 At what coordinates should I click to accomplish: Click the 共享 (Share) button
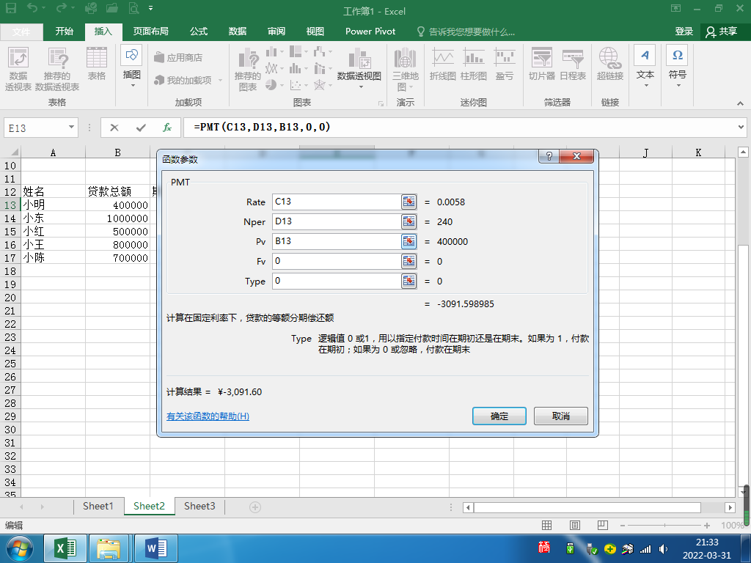click(x=722, y=32)
